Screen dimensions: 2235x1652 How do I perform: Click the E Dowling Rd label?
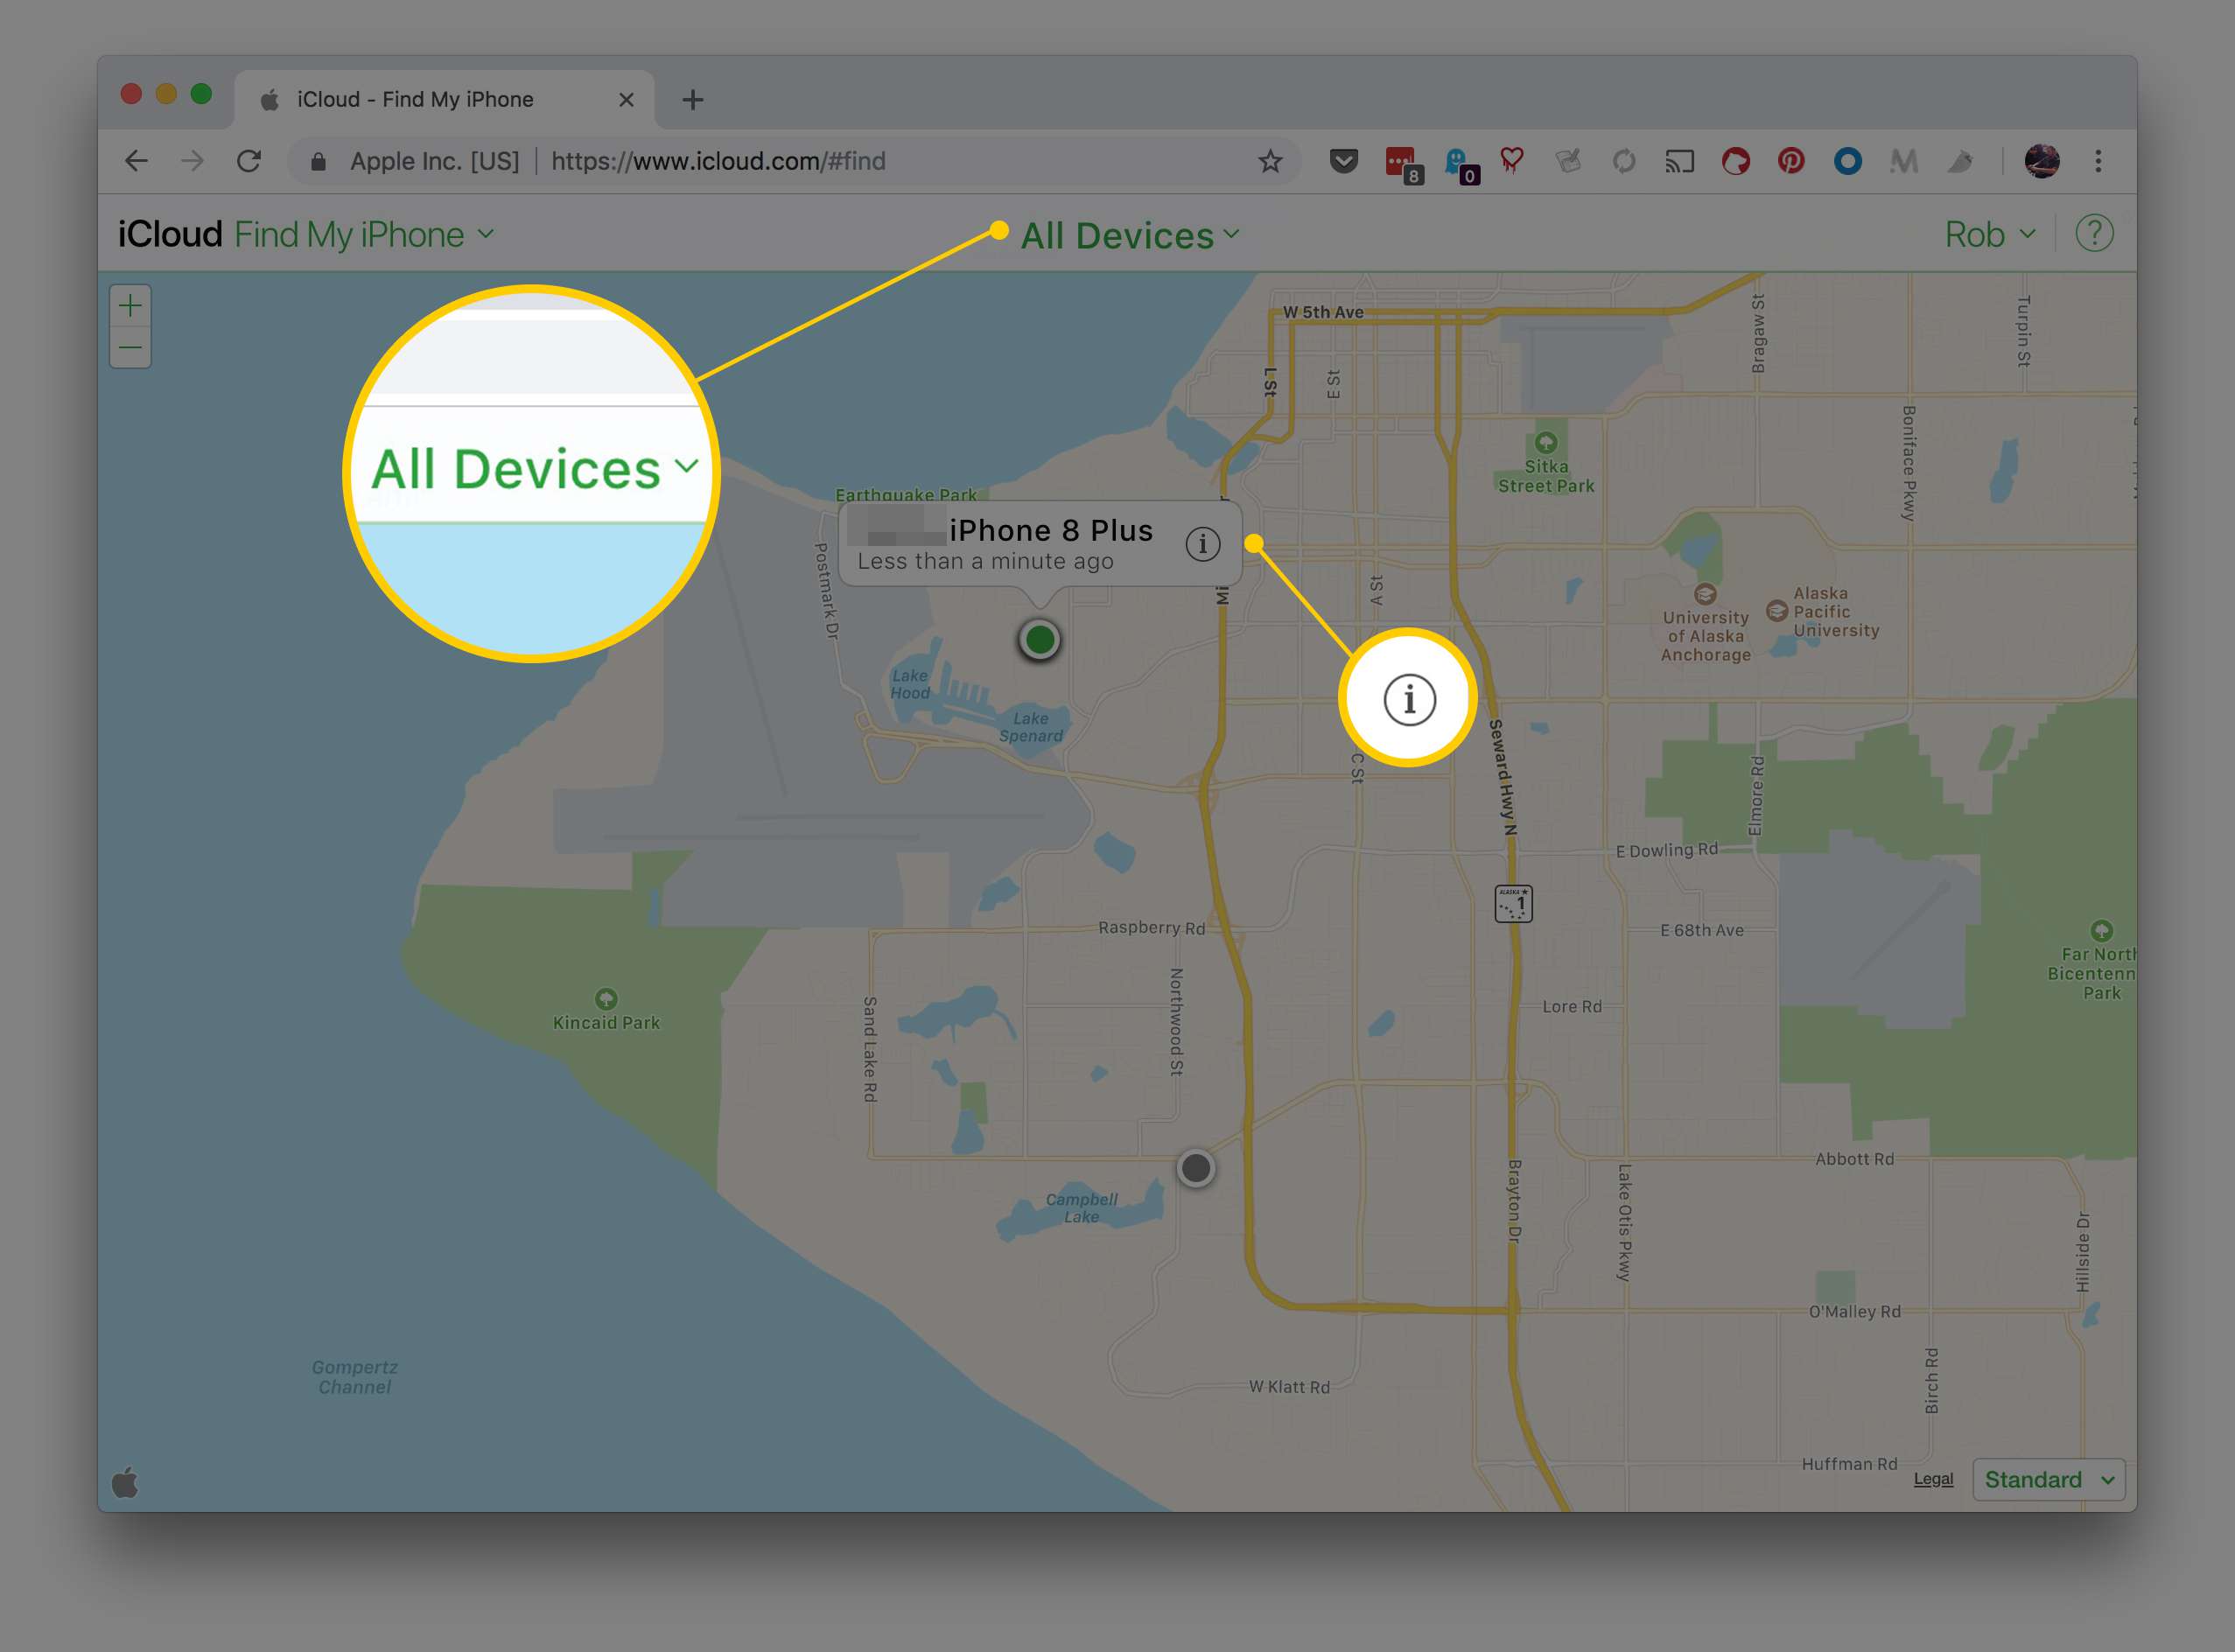[1667, 850]
